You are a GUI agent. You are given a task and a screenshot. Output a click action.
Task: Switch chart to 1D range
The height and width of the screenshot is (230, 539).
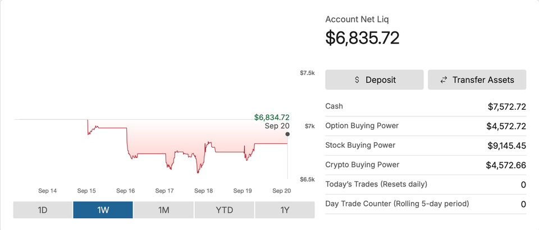coord(43,210)
